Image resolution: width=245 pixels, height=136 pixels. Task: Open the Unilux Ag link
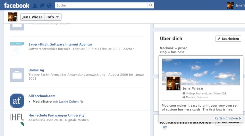point(36,70)
